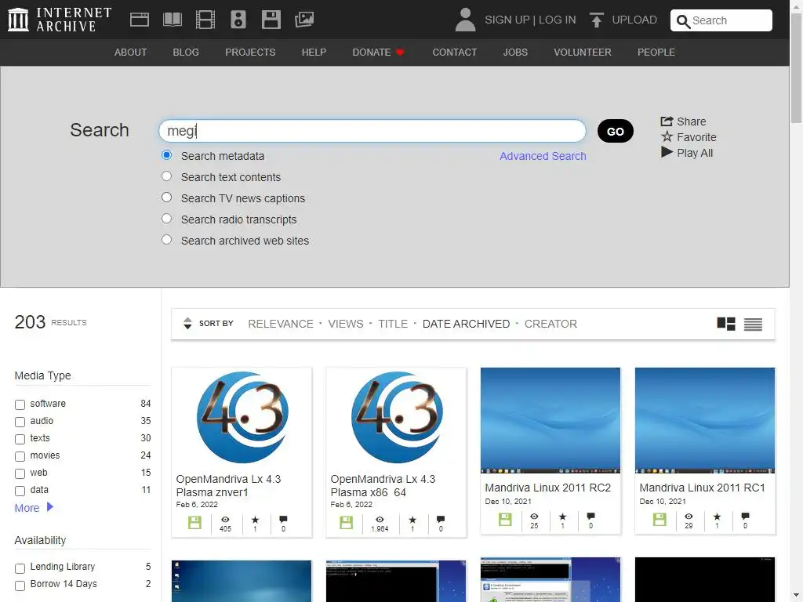Sort results by CREATOR
The image size is (803, 602).
point(550,324)
